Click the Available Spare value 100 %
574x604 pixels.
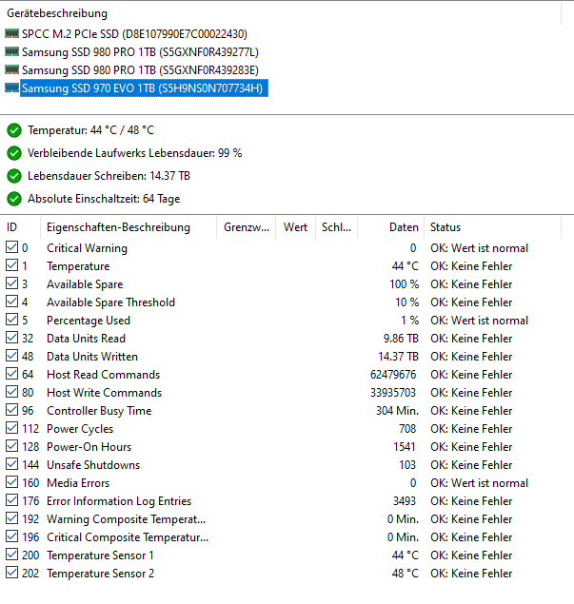pos(404,284)
